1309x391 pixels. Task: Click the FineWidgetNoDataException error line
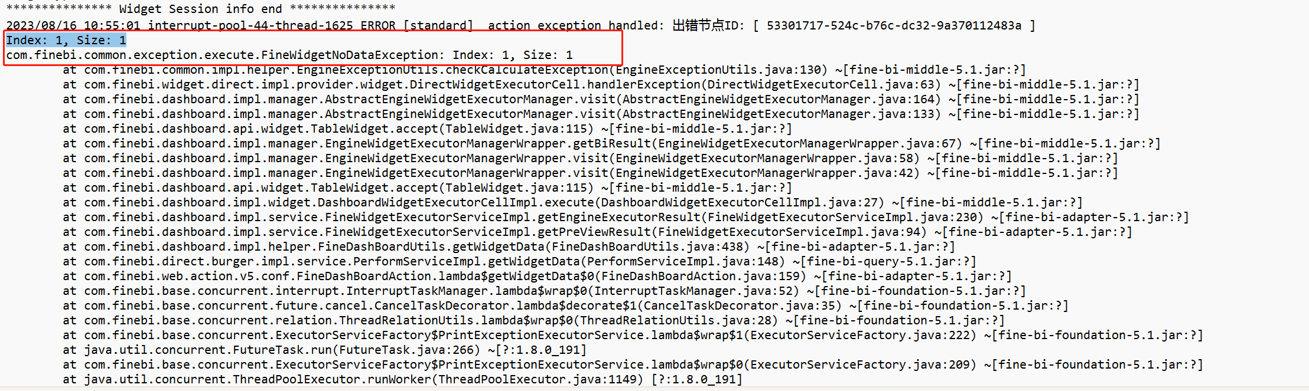pos(289,55)
